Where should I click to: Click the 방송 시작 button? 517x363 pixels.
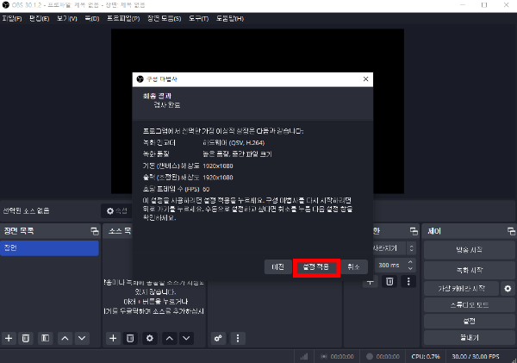(x=469, y=250)
